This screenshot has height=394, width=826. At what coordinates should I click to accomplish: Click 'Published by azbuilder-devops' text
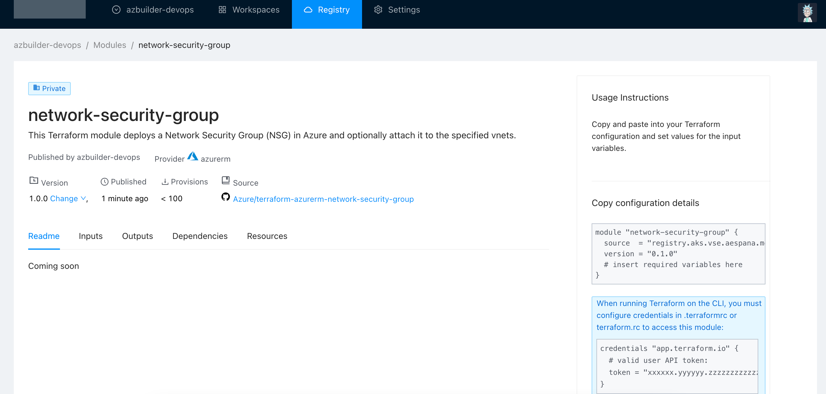tap(84, 157)
